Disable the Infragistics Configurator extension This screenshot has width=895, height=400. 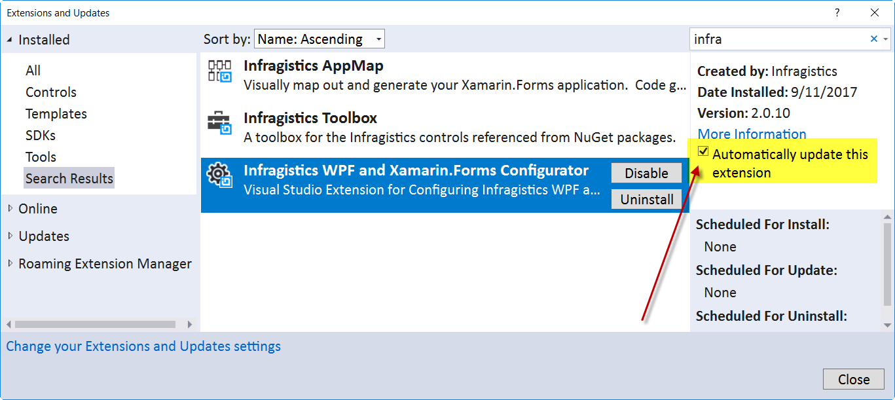pos(646,173)
